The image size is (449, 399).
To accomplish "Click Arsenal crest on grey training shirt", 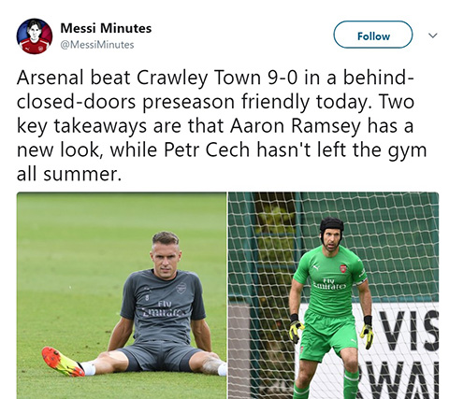I will (x=181, y=289).
